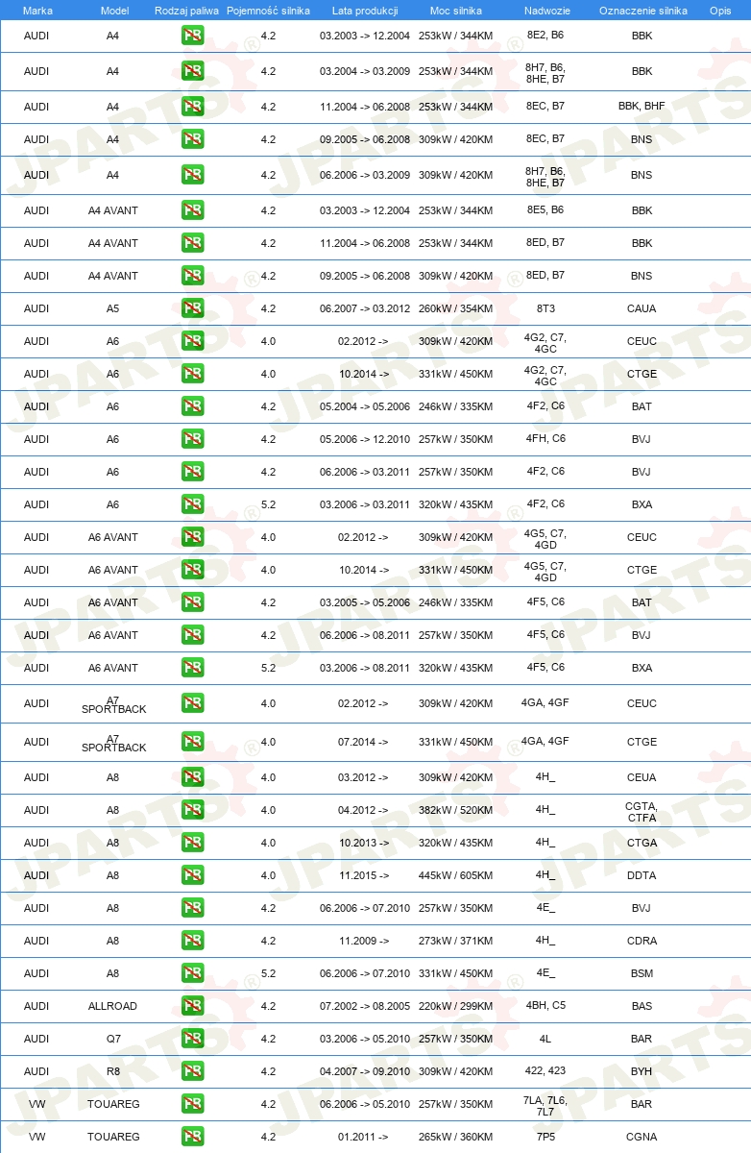The width and height of the screenshot is (751, 1153).
Task: Click the fuel icon in AUDI Q7 row
Action: click(x=193, y=1039)
